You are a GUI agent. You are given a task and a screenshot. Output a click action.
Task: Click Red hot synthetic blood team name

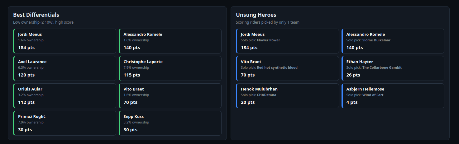(277, 67)
